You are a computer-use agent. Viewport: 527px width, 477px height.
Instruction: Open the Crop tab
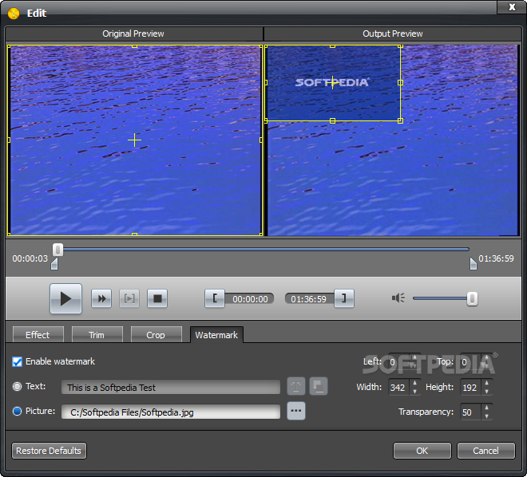pyautogui.click(x=157, y=335)
